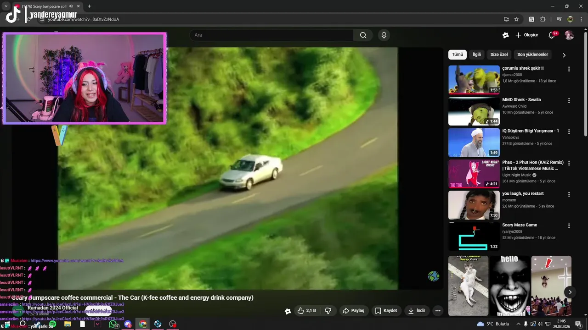The image size is (588, 330).
Task: Like the video with the 2,1 B thumbs up
Action: click(x=306, y=311)
